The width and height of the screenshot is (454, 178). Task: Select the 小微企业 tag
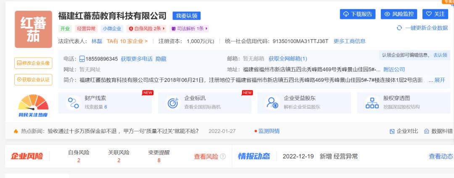[112, 29]
